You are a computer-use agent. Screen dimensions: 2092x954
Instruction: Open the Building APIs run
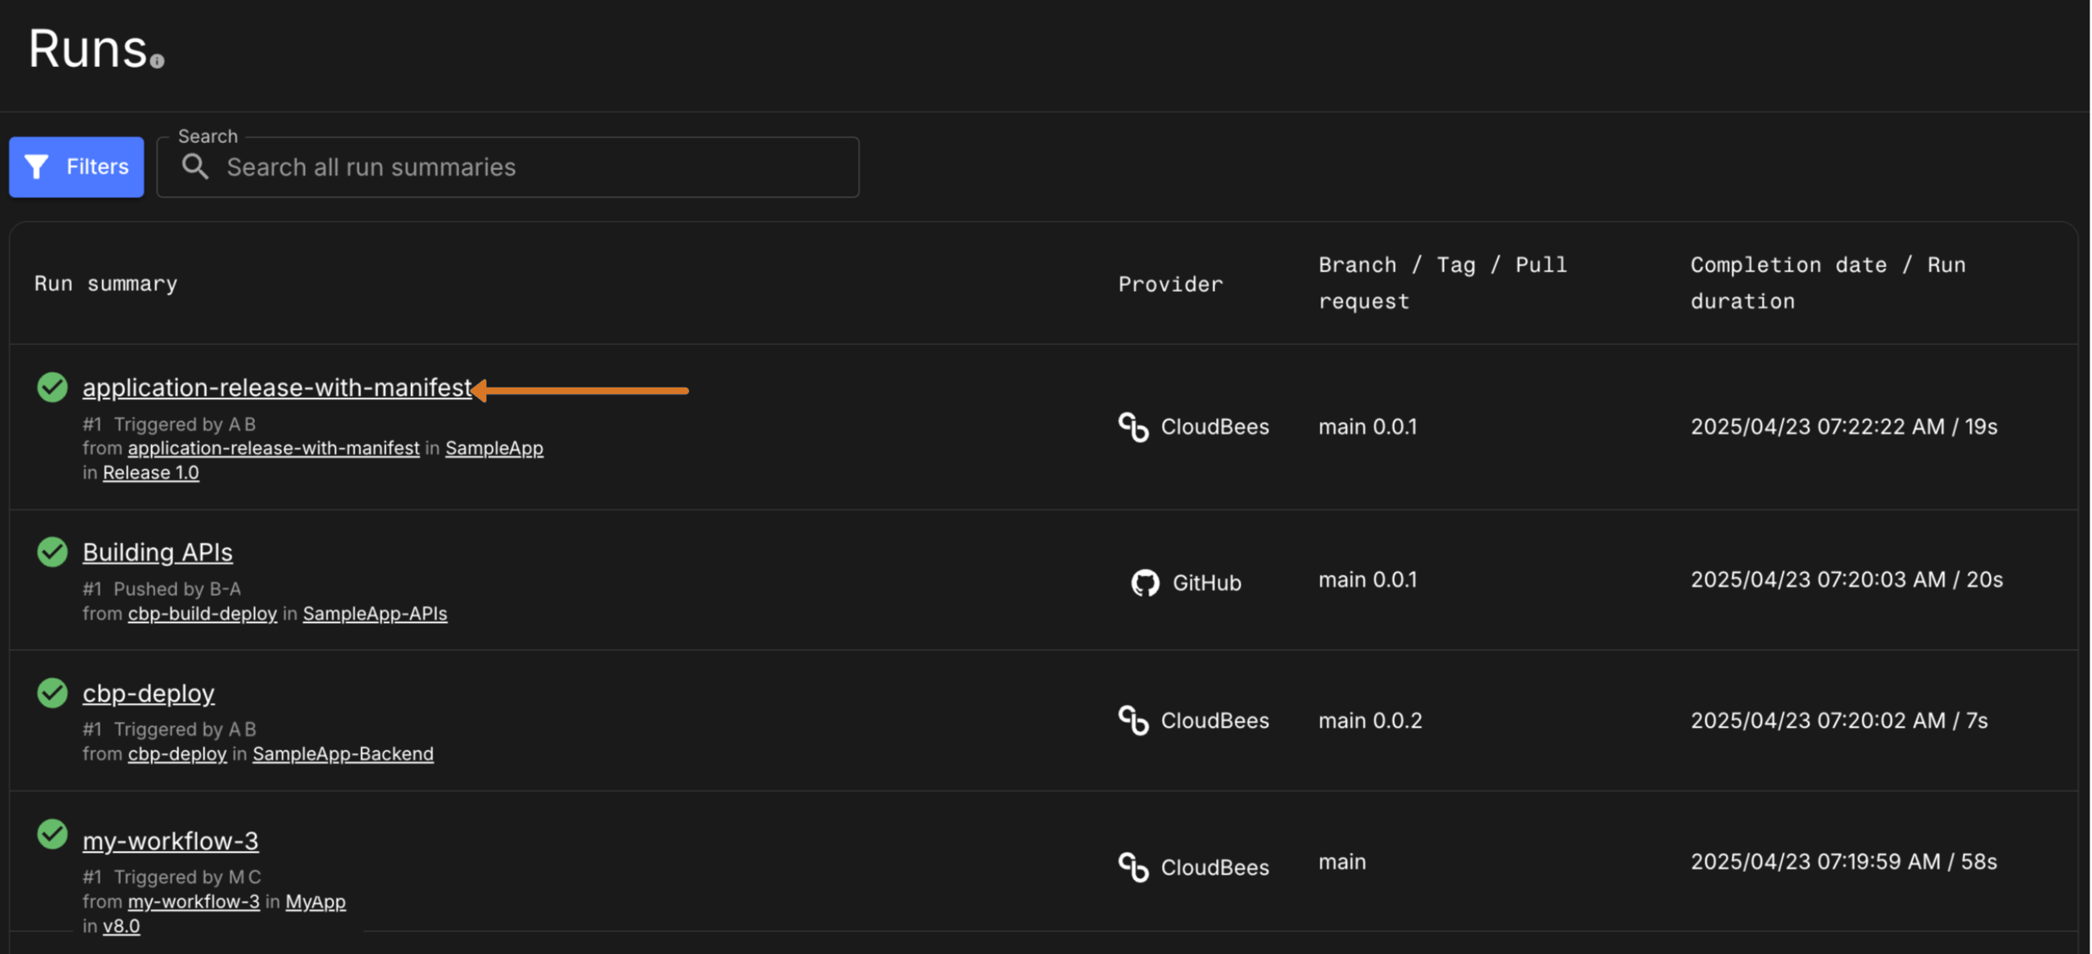[x=157, y=553]
